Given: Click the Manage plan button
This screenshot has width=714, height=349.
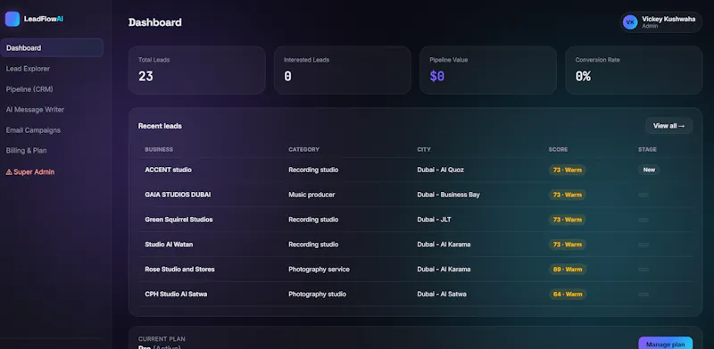Looking at the screenshot, I should pos(665,343).
